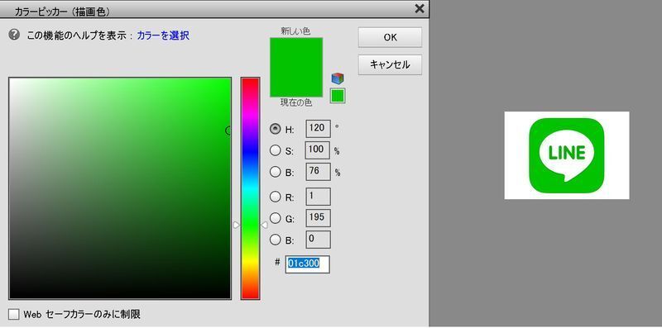
Task: Click the hex color field 01c300
Action: pos(307,264)
